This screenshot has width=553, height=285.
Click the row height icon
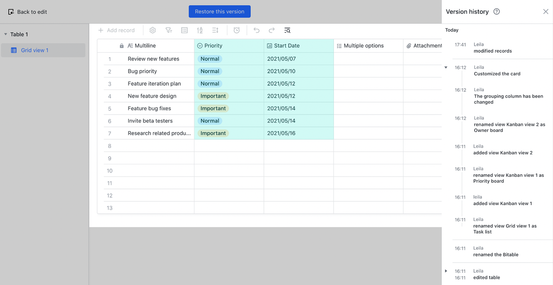coord(215,30)
